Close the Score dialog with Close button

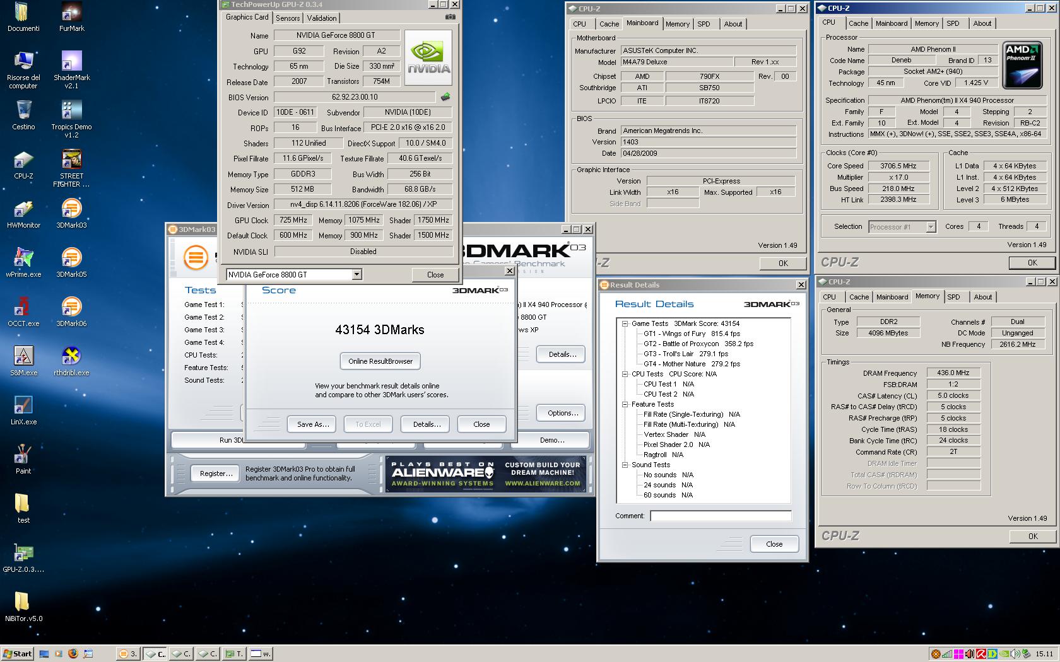click(x=481, y=424)
